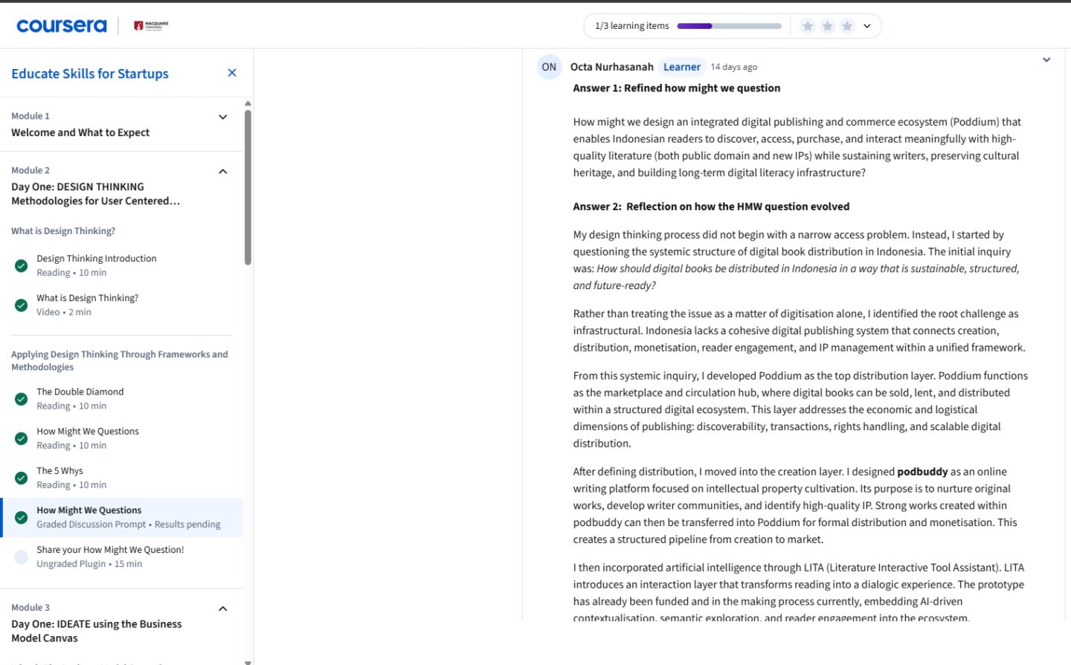The width and height of the screenshot is (1071, 665).
Task: Open the Educate Skills for Startups course link
Action: point(90,74)
